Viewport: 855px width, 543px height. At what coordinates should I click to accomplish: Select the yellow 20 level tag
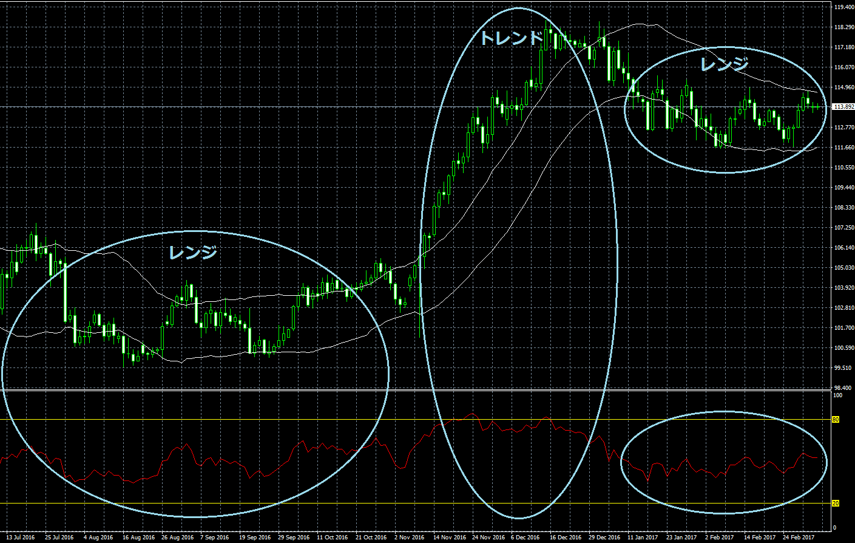click(836, 504)
